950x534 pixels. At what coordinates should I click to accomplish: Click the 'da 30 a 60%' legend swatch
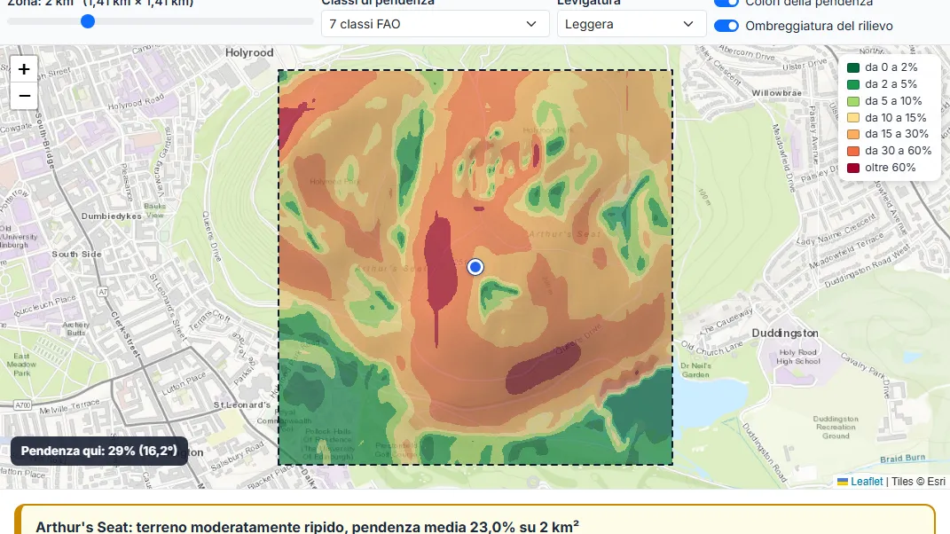point(853,151)
